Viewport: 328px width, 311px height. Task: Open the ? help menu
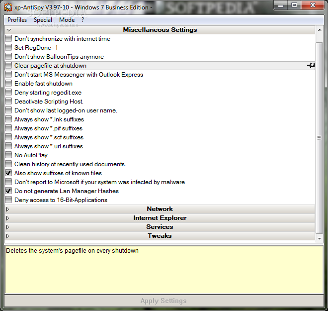83,20
